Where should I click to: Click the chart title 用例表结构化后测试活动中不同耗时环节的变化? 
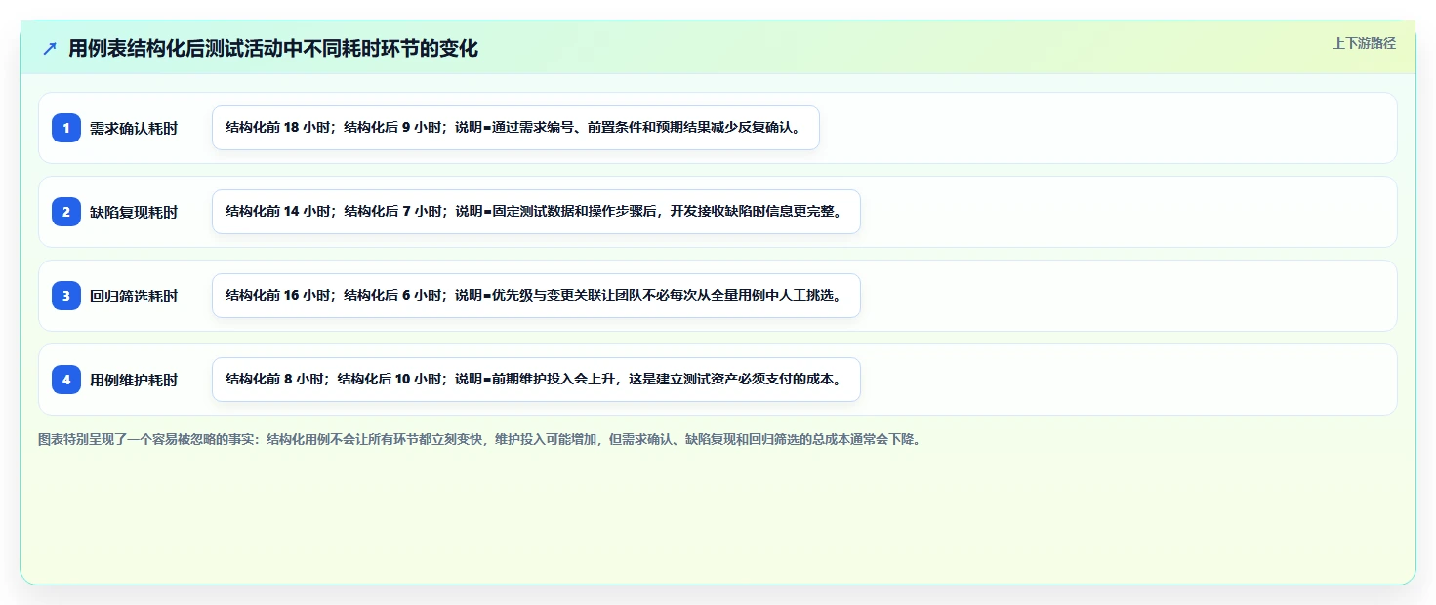point(273,49)
